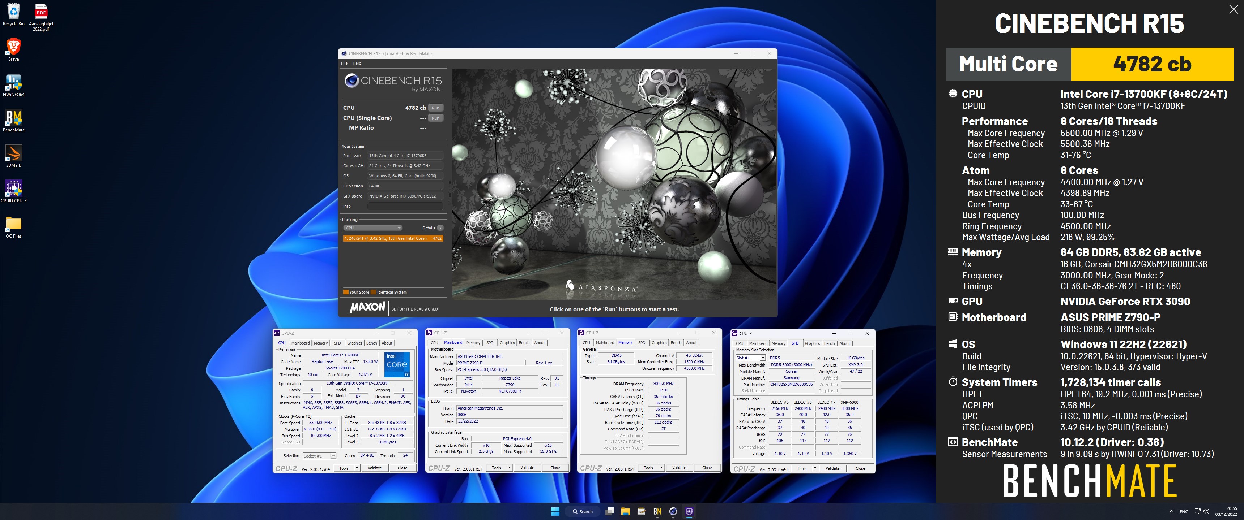This screenshot has width=1244, height=520.
Task: Switch to Cinebench via taskbar icon
Action: coord(673,511)
